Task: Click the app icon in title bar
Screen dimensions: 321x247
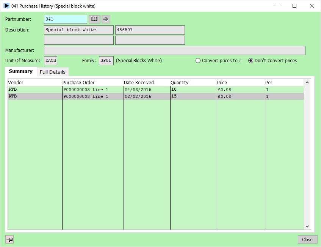Action: pos(6,6)
